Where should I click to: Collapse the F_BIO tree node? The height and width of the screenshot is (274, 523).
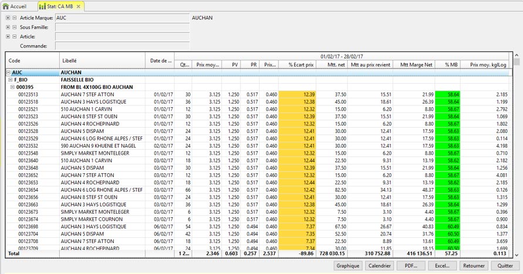(x=11, y=80)
